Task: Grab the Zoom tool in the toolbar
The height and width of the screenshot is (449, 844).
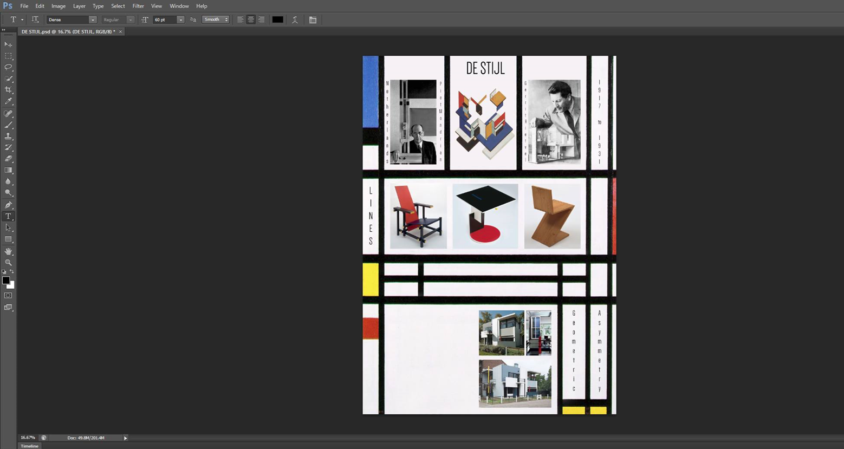Action: (8, 263)
